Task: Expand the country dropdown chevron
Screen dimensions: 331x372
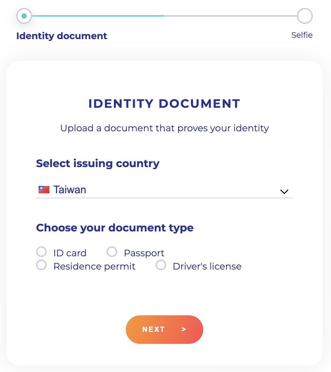Action: [284, 191]
